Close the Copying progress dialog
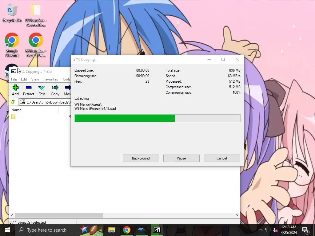The height and width of the screenshot is (236, 315). (x=237, y=59)
